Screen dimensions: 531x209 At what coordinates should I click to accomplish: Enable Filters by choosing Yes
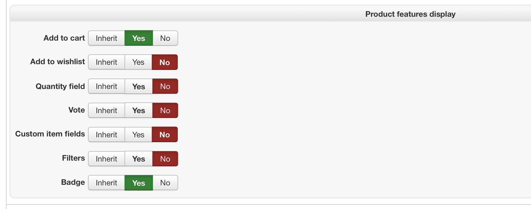[x=139, y=159]
